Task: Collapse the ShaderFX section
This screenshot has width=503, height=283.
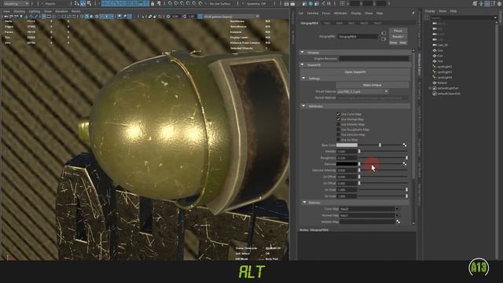Action: click(302, 64)
